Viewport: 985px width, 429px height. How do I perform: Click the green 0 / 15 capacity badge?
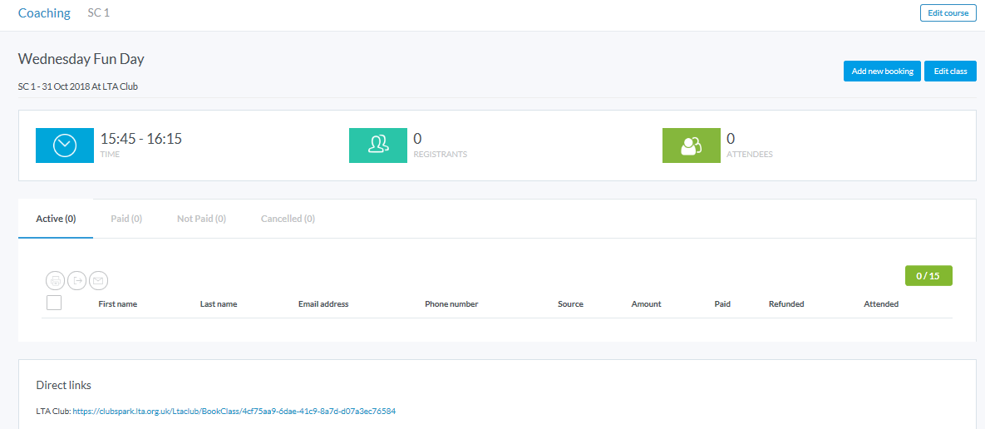click(x=928, y=276)
